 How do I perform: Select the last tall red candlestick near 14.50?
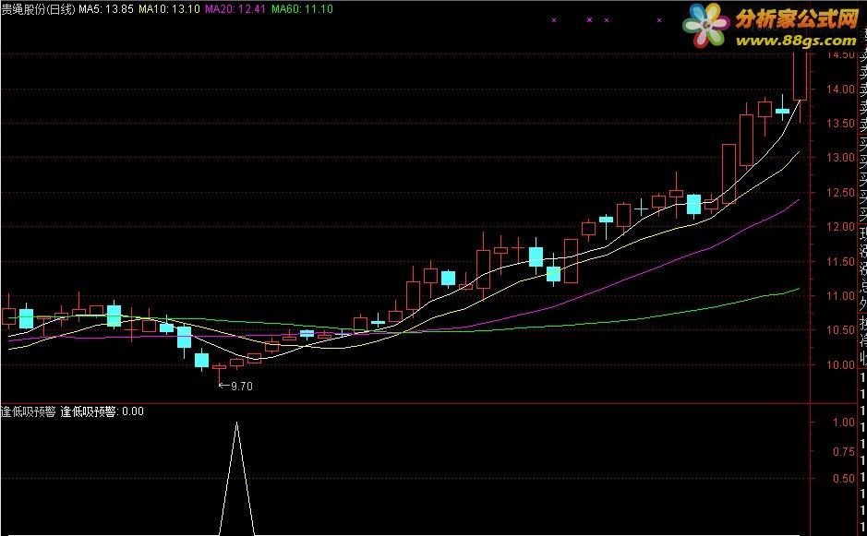point(801,75)
